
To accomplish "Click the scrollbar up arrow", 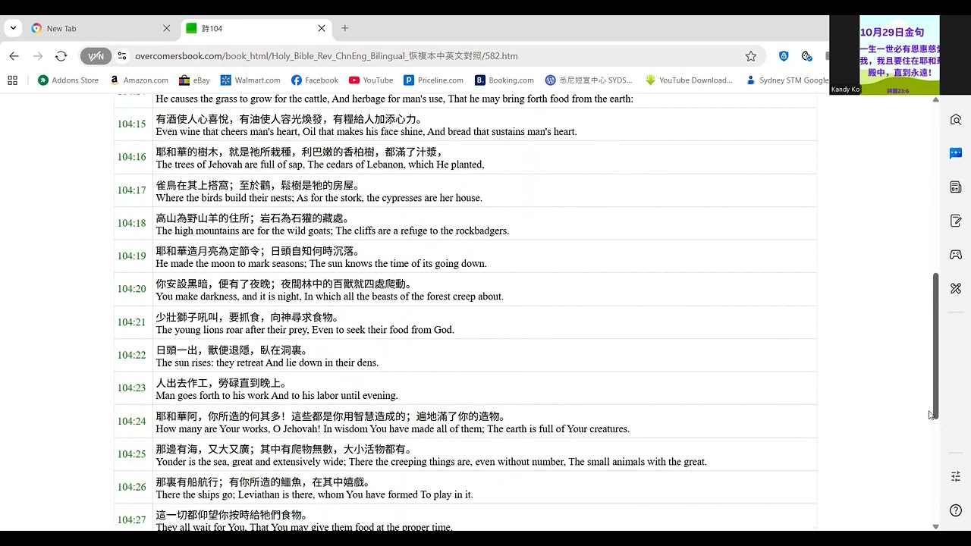I will (935, 99).
